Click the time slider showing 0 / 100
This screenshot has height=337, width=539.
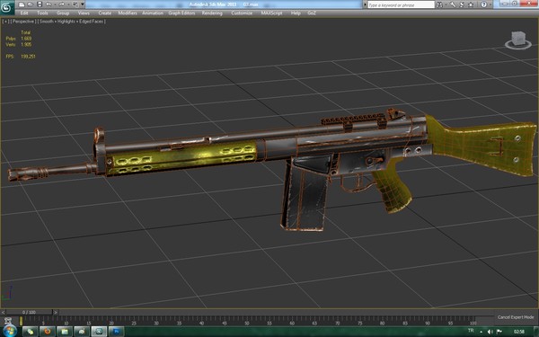tap(29, 312)
